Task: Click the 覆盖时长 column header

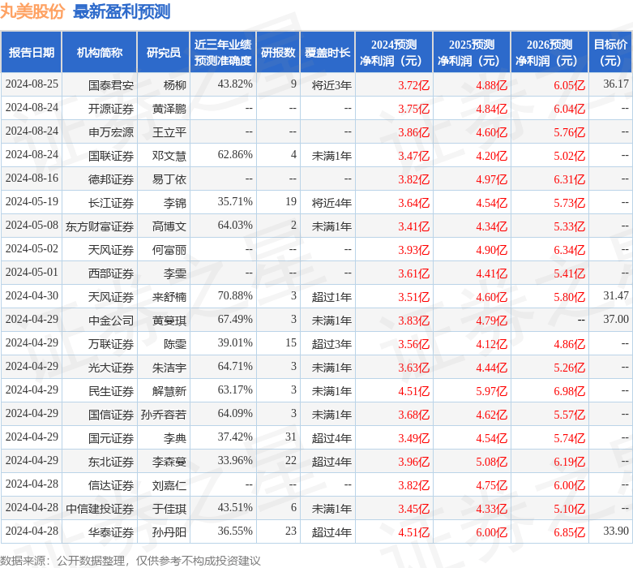Action: [x=327, y=52]
